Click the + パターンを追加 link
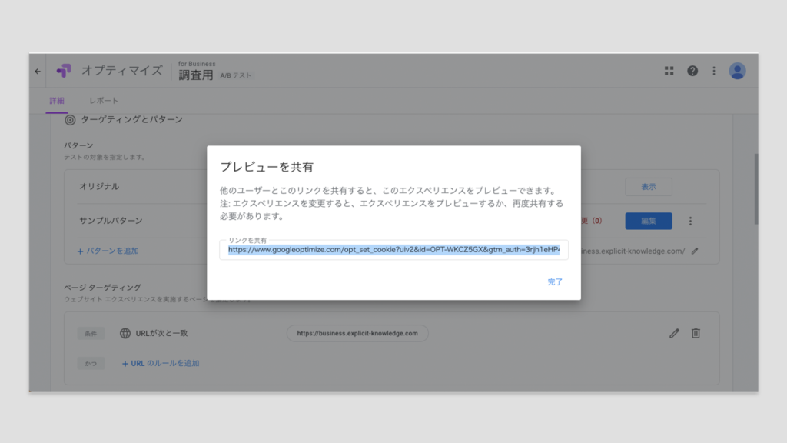Screen dimensions: 787x443 [x=108, y=251]
